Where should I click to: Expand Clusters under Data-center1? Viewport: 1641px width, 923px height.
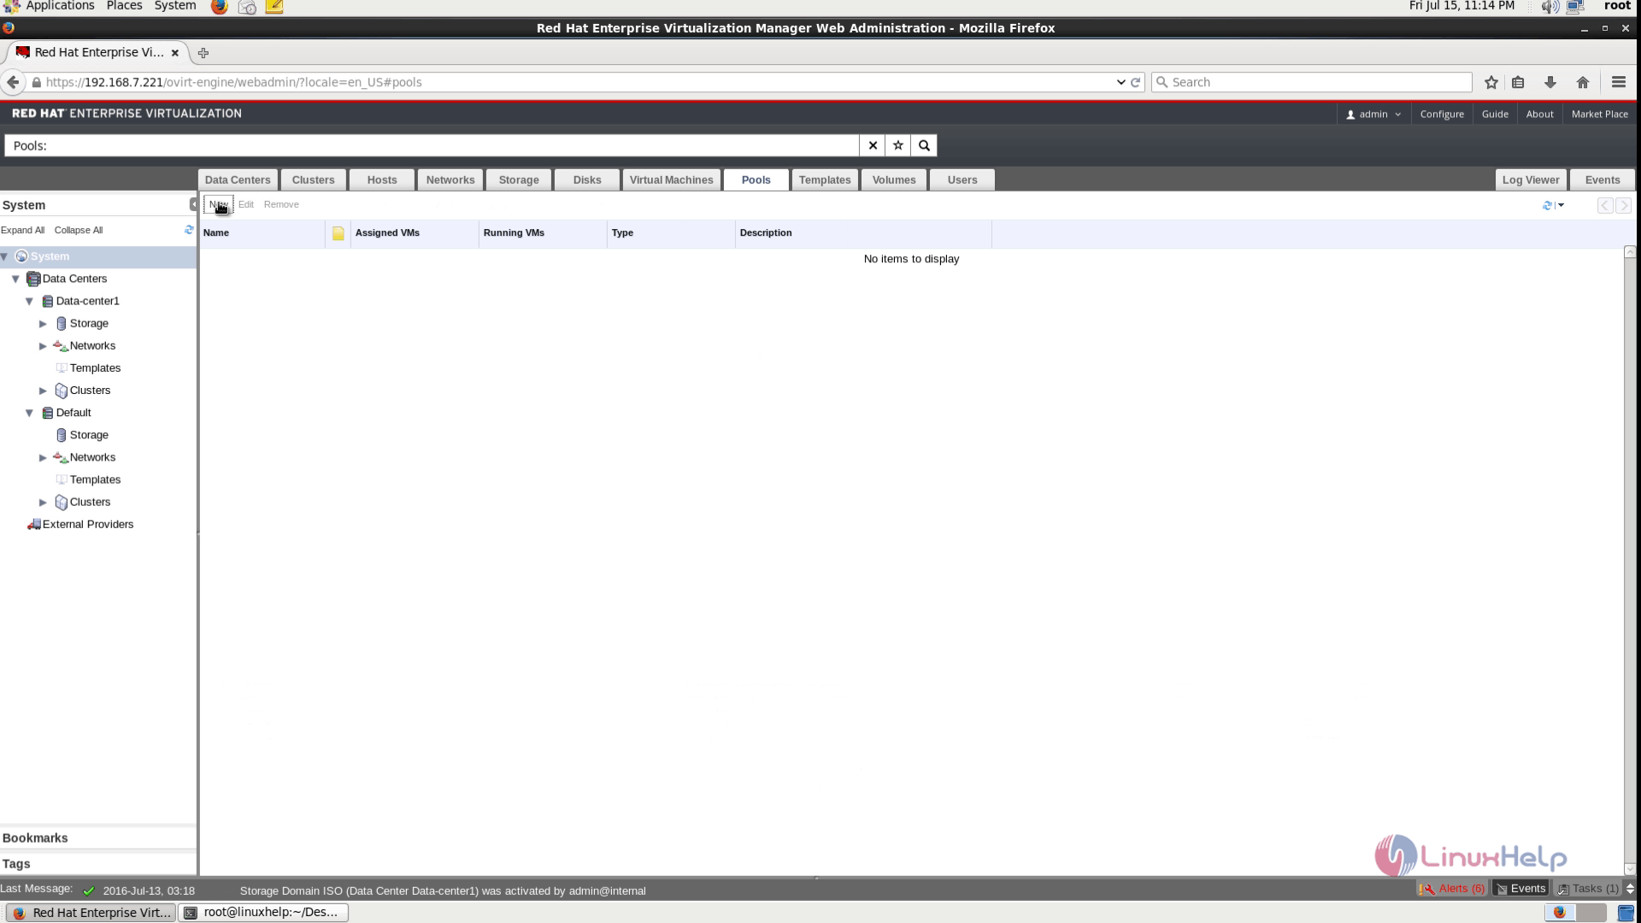coord(43,391)
